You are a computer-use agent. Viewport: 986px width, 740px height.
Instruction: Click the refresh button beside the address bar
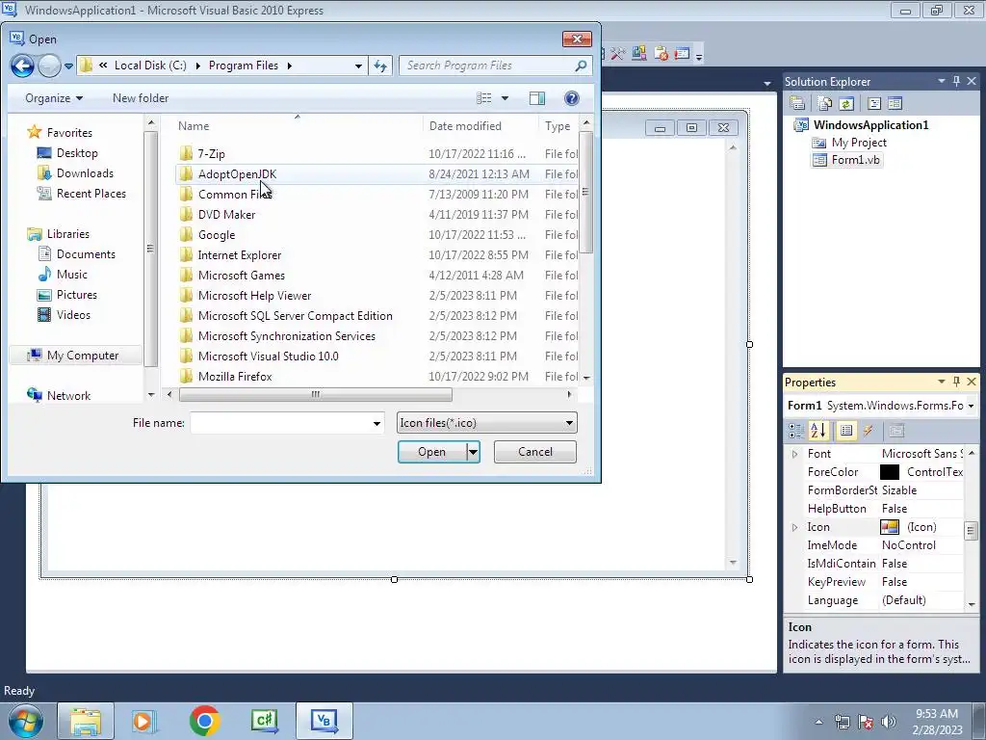[x=380, y=66]
